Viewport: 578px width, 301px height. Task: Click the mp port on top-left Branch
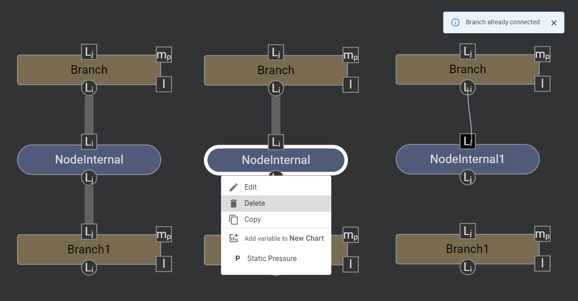click(x=164, y=55)
